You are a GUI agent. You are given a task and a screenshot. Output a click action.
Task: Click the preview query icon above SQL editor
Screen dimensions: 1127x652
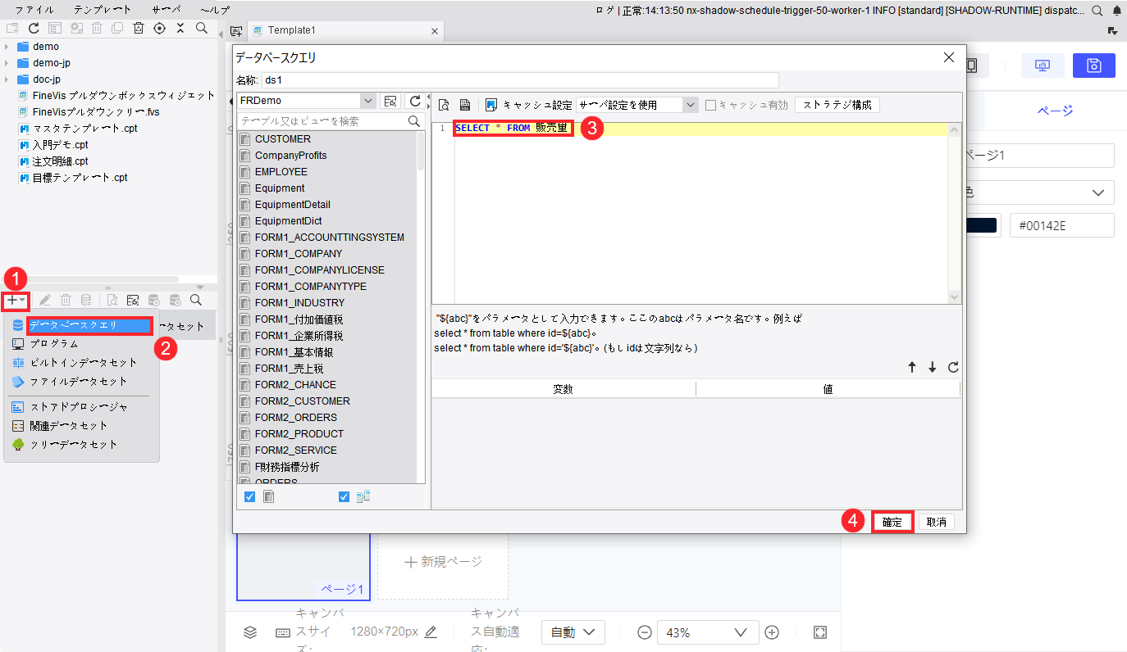(x=444, y=105)
